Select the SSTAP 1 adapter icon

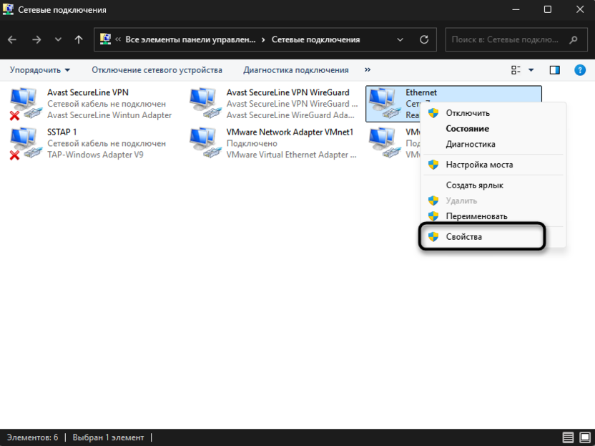pos(25,144)
